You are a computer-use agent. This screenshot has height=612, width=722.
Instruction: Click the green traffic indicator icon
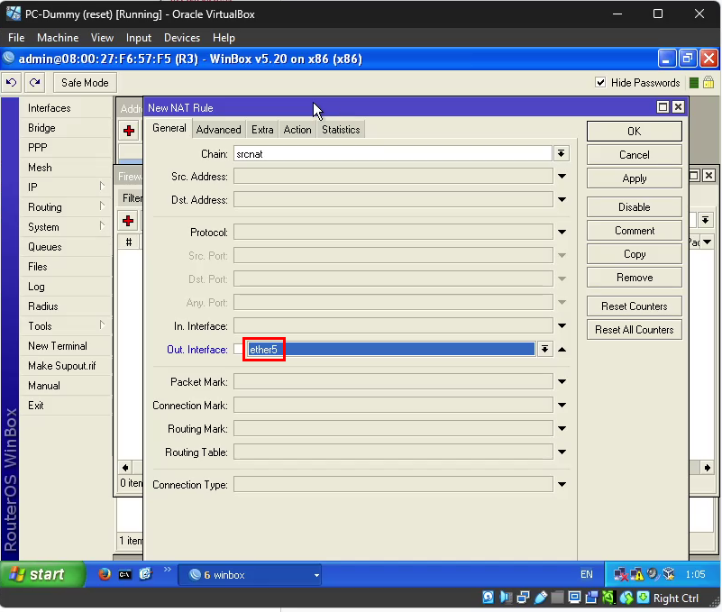[x=694, y=83]
